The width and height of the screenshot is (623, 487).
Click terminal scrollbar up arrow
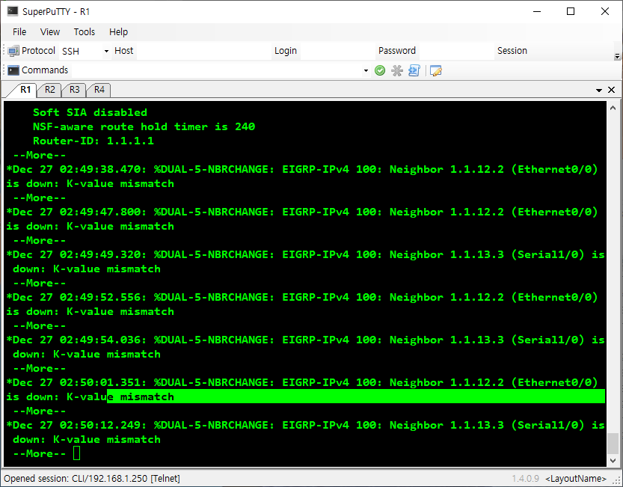pyautogui.click(x=613, y=108)
